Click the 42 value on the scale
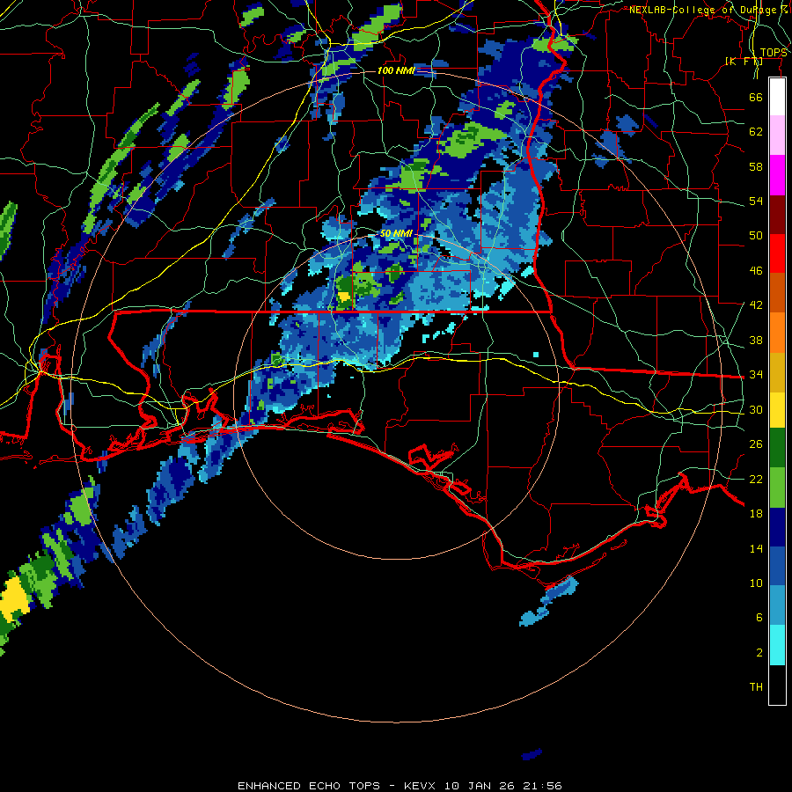The width and height of the screenshot is (792, 792). click(756, 305)
